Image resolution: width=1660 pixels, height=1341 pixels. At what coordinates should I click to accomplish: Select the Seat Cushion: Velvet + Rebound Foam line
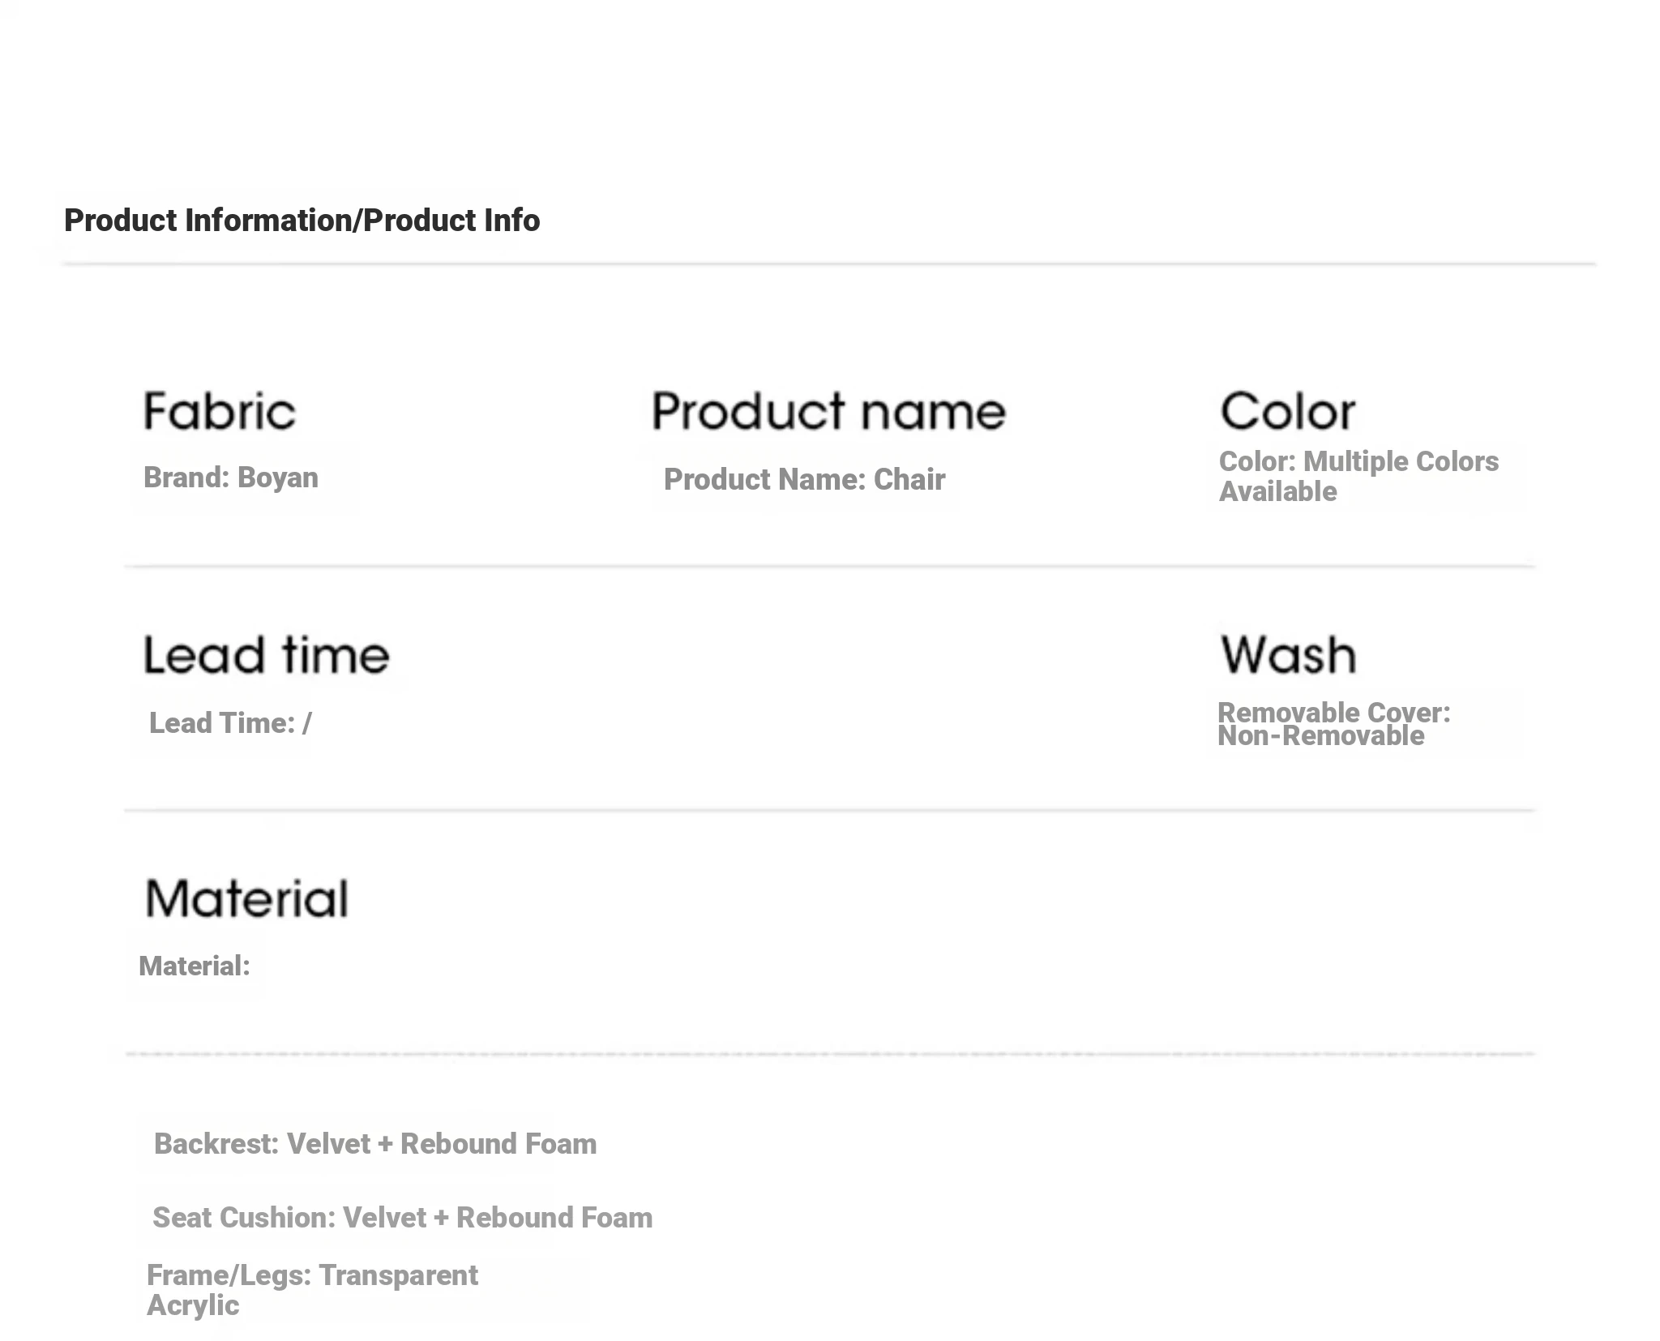pos(402,1217)
